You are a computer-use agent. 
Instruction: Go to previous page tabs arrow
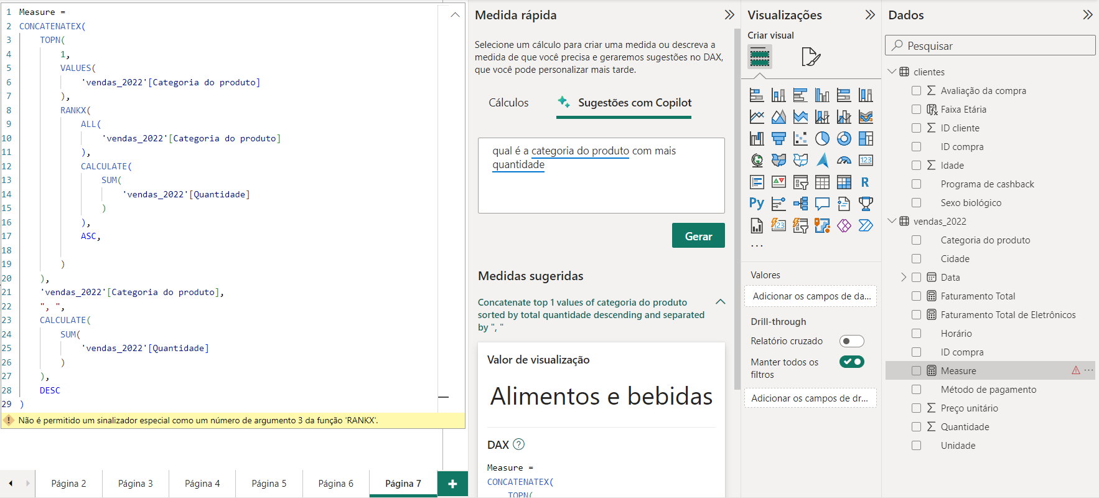pyautogui.click(x=11, y=484)
